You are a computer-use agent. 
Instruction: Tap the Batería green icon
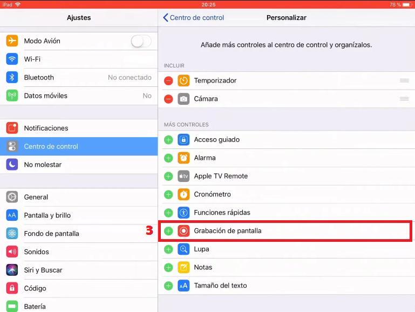point(12,307)
